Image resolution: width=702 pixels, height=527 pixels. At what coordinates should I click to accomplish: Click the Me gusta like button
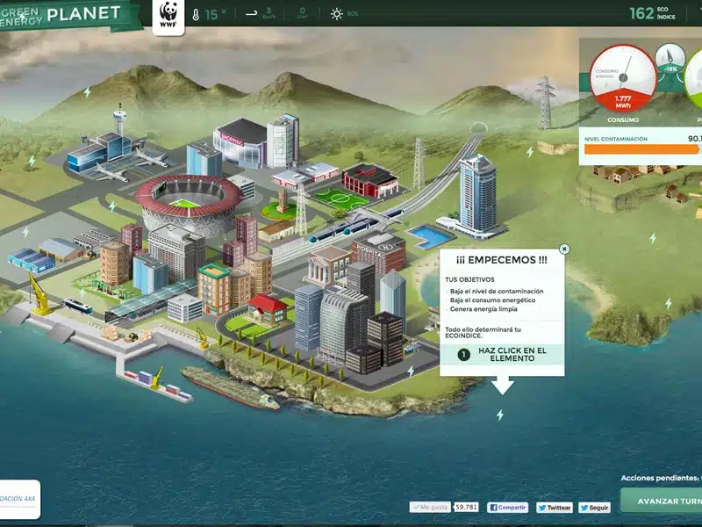(x=430, y=508)
